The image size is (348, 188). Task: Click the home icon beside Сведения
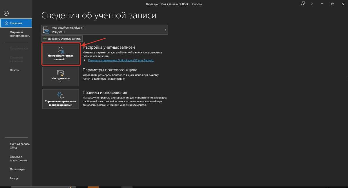[x=6, y=23]
